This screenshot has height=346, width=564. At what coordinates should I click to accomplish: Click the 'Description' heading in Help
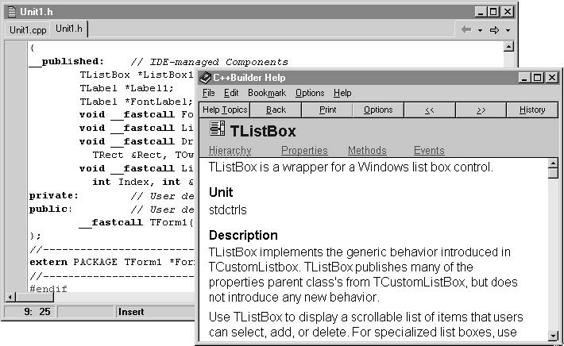pyautogui.click(x=243, y=235)
